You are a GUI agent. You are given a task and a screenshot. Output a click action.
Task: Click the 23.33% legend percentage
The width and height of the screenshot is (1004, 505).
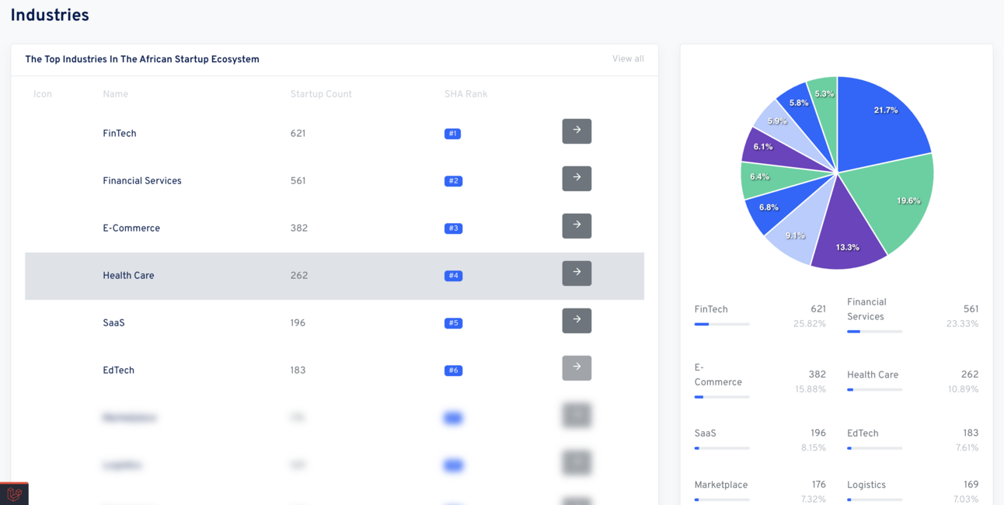click(x=962, y=324)
